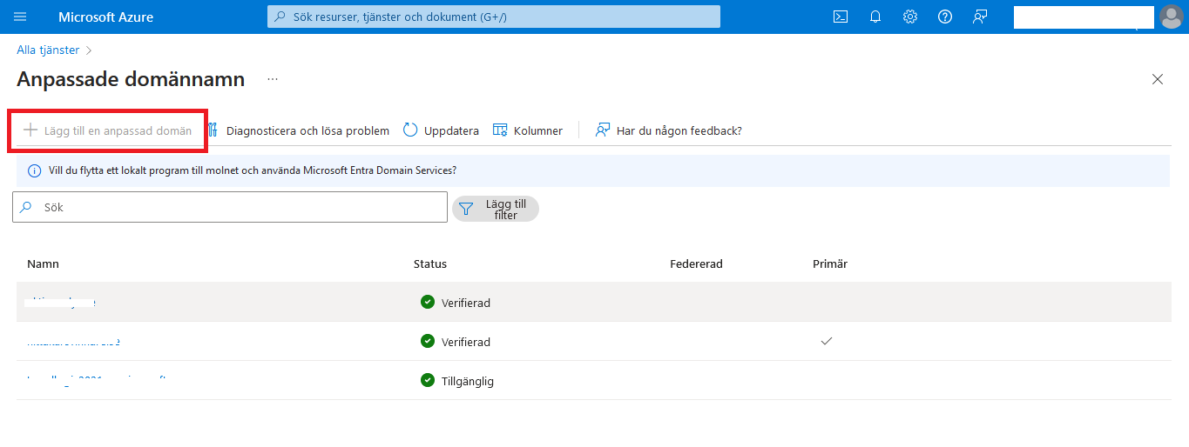Open the domain link with Tillgänglig status
Viewport: 1189px width, 447px height.
pyautogui.click(x=96, y=381)
